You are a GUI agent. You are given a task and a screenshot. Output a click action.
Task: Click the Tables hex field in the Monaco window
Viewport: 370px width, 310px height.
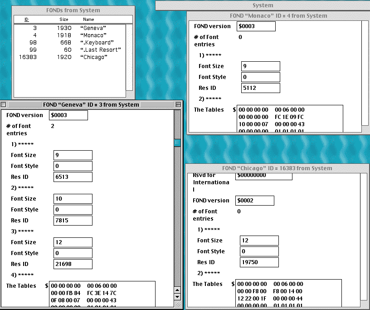[290, 118]
